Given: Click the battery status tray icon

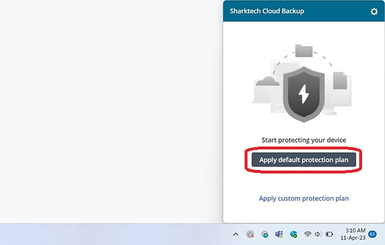Looking at the screenshot, I should (x=329, y=234).
